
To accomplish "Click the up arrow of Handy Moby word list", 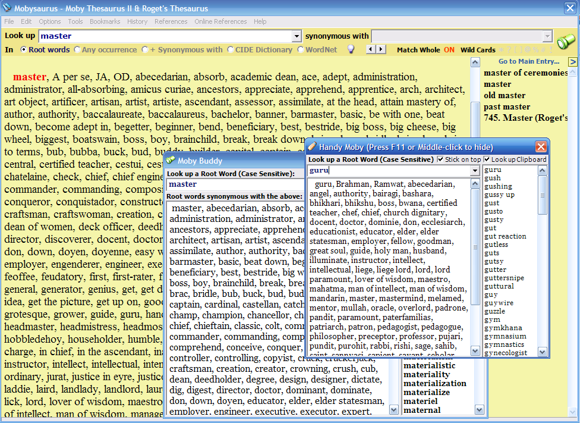I will pyautogui.click(x=543, y=170).
